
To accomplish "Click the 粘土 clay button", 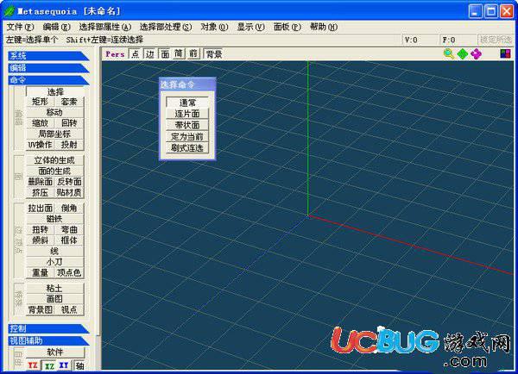I will click(55, 288).
